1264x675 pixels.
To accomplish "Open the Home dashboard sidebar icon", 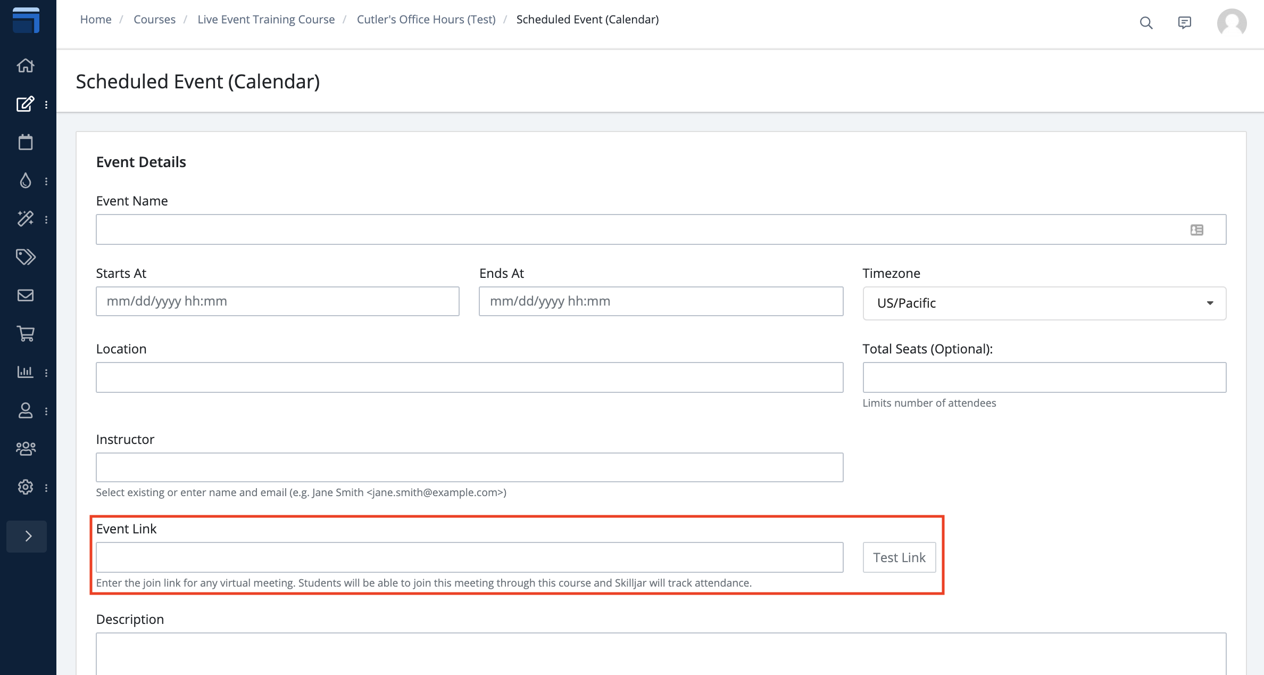I will pos(26,65).
